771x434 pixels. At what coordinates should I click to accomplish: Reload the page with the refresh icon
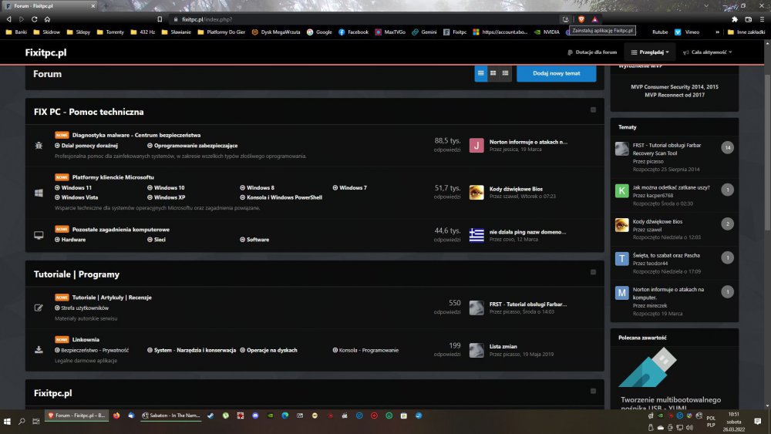tap(34, 19)
